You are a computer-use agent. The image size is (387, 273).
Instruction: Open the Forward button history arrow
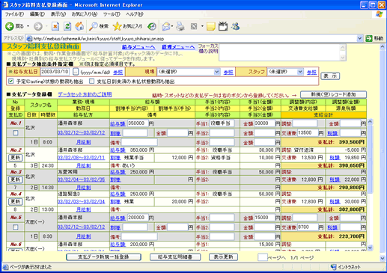(x=46, y=26)
